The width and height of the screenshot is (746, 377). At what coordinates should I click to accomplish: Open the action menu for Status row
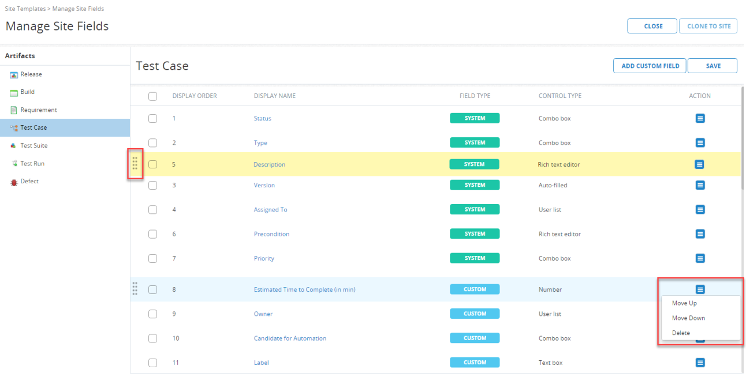point(700,118)
